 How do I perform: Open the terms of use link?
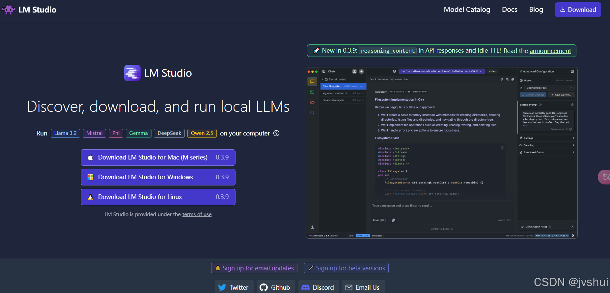(x=197, y=214)
